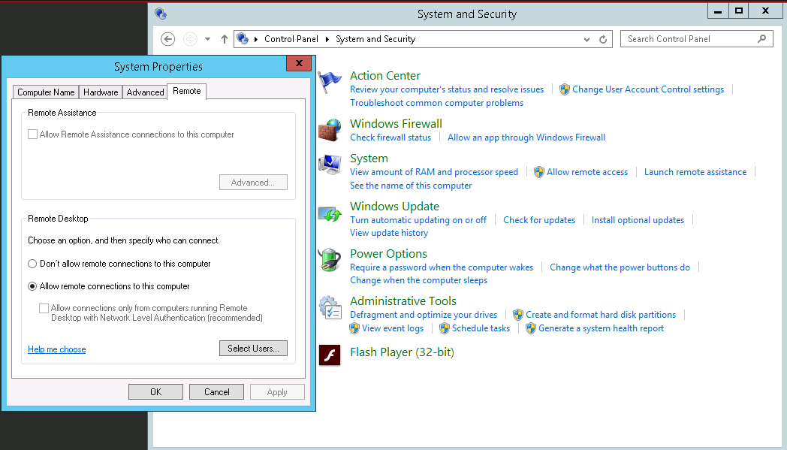Click the shield icon beside Generate a system health report
Image resolution: width=787 pixels, height=450 pixels.
[531, 328]
